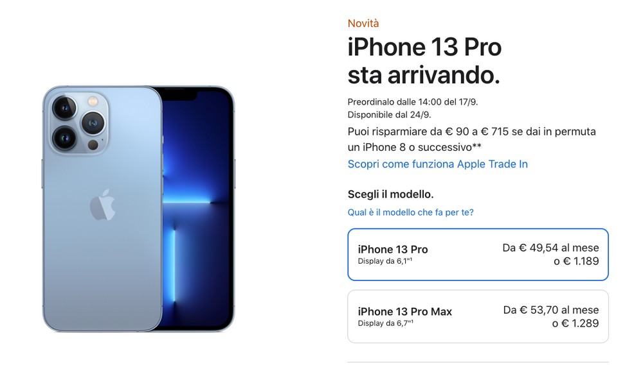The image size is (643, 376).
Task: Open the Qual è il modello che fa per te? link
Action: coord(410,212)
